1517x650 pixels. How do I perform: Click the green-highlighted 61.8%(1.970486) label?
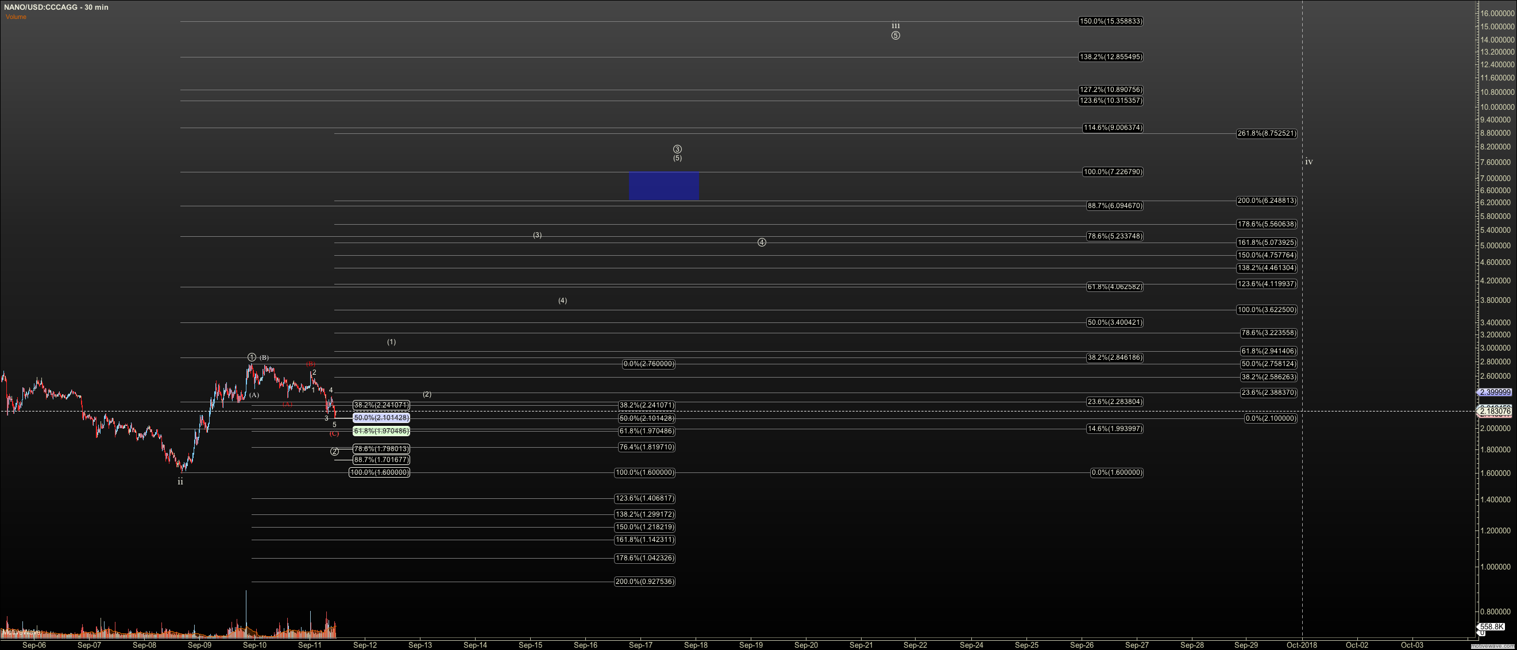381,432
